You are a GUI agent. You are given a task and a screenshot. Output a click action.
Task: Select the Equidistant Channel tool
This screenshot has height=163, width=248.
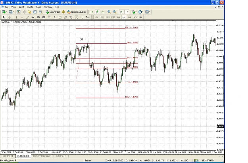65,17
